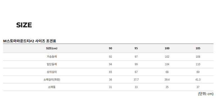The width and height of the screenshot is (216, 108).
Task: Click the chest value 92
Action: tap(111, 57)
